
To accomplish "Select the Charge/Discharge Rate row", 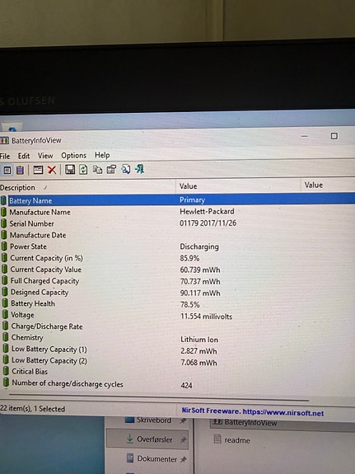I will [x=178, y=326].
